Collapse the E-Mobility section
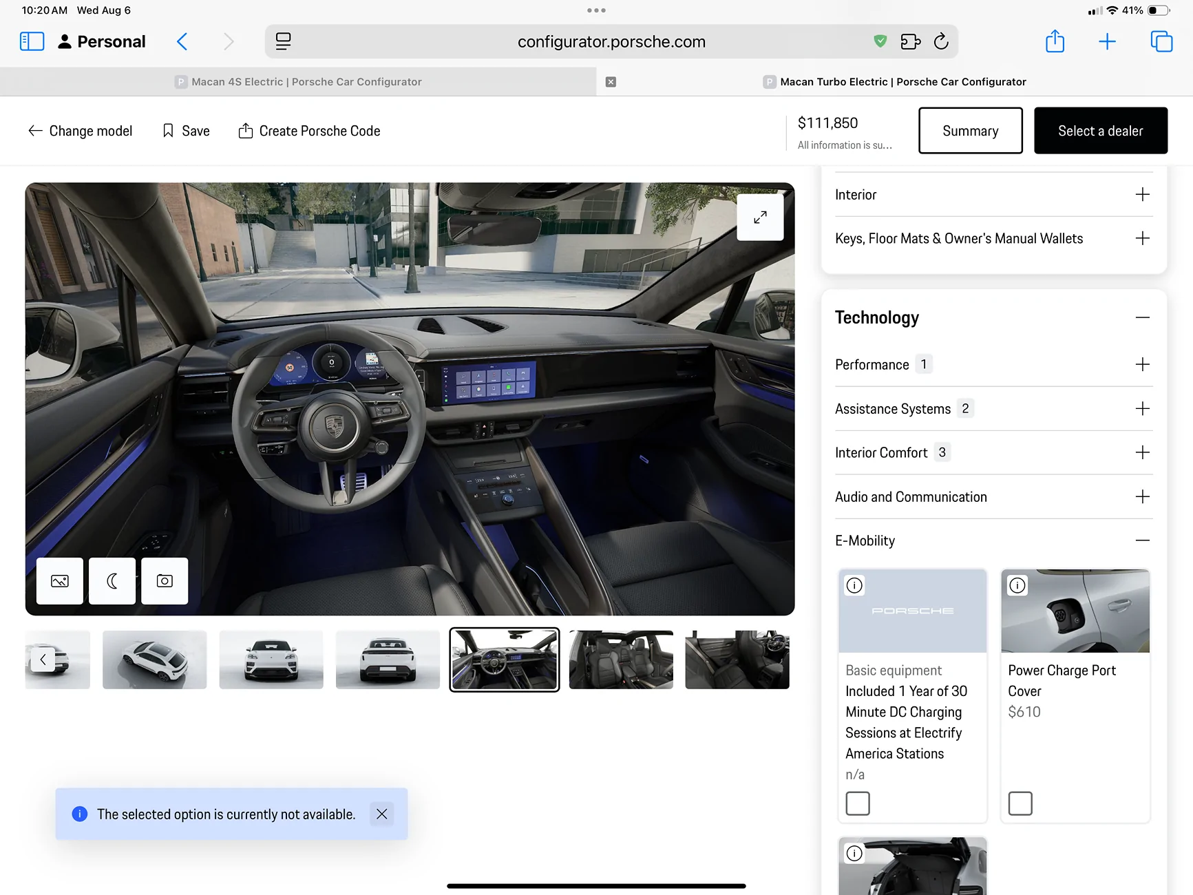The height and width of the screenshot is (895, 1193). click(1142, 540)
